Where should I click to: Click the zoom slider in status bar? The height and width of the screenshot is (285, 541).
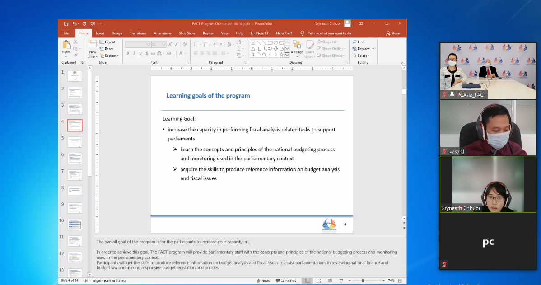point(366,281)
